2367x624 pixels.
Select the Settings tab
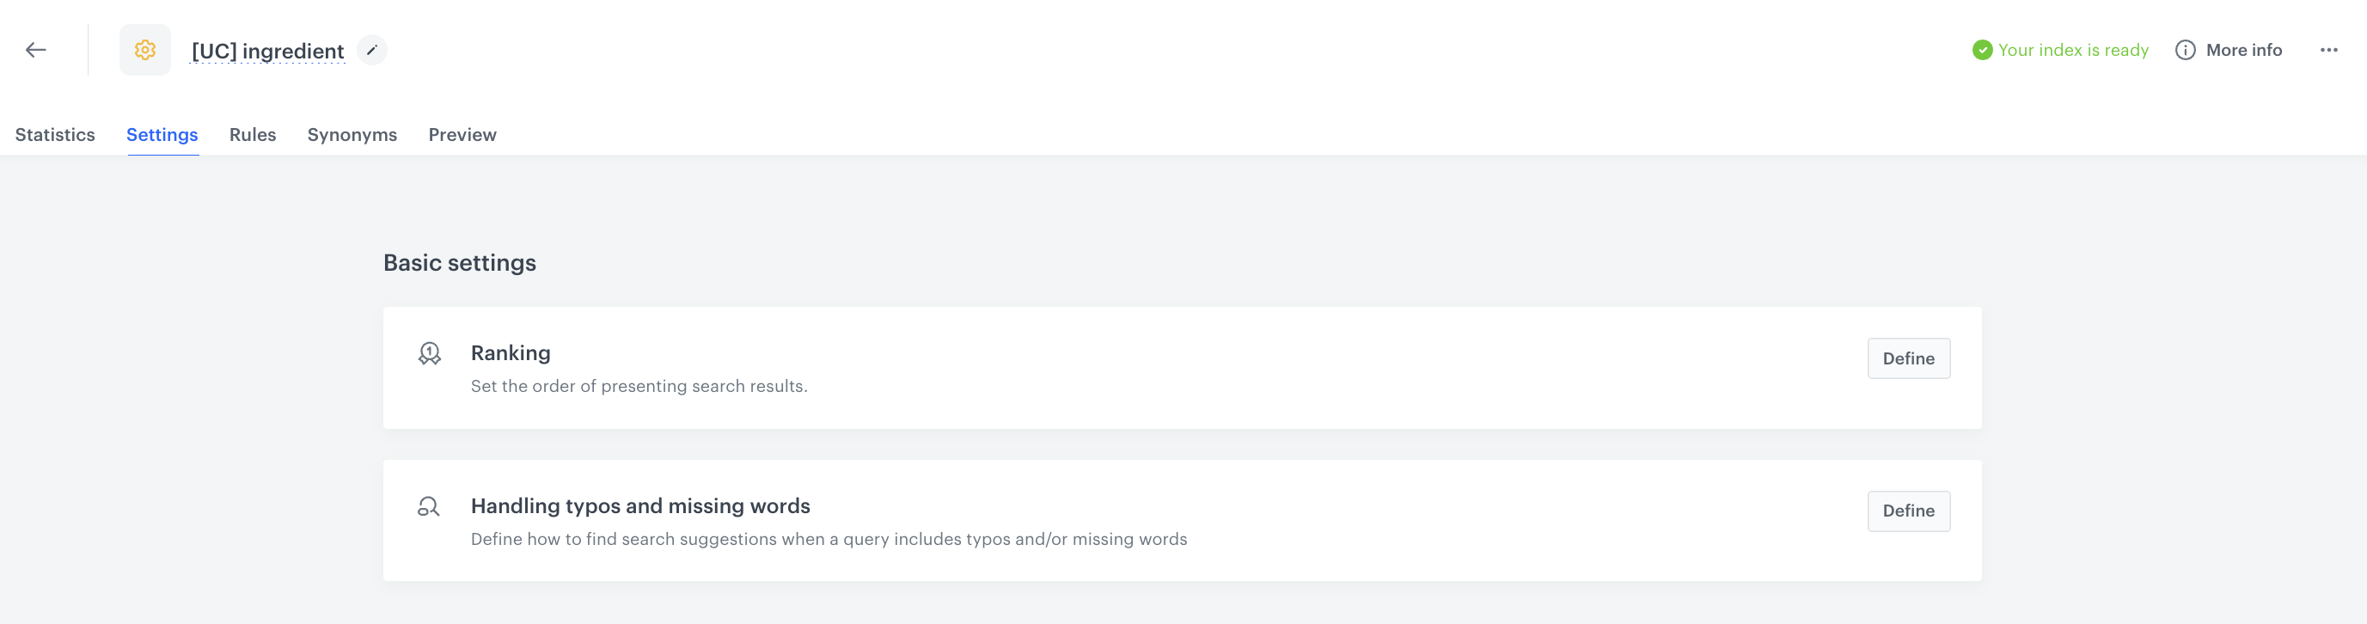pos(162,135)
